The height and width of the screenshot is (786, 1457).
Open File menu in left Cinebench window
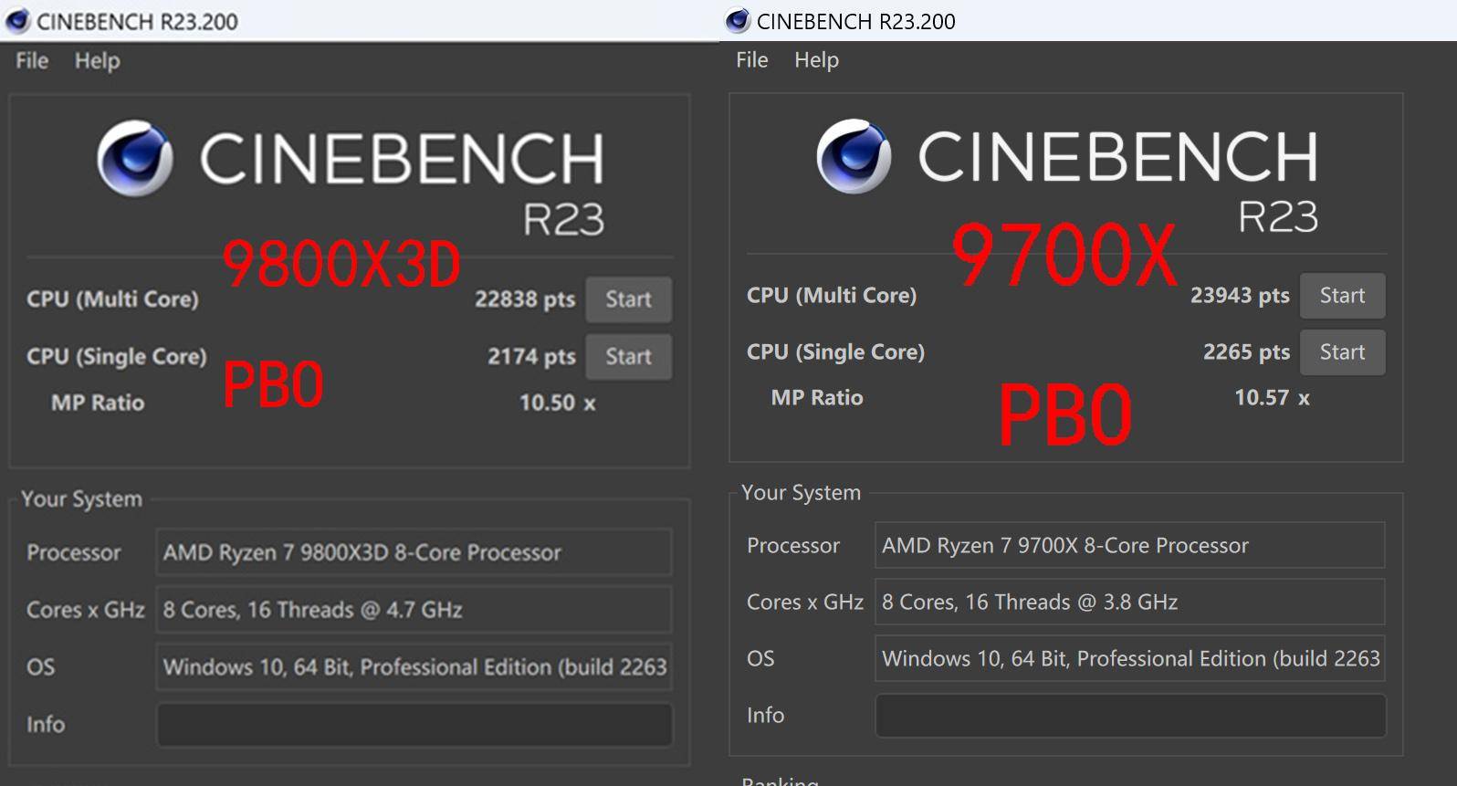pos(32,60)
